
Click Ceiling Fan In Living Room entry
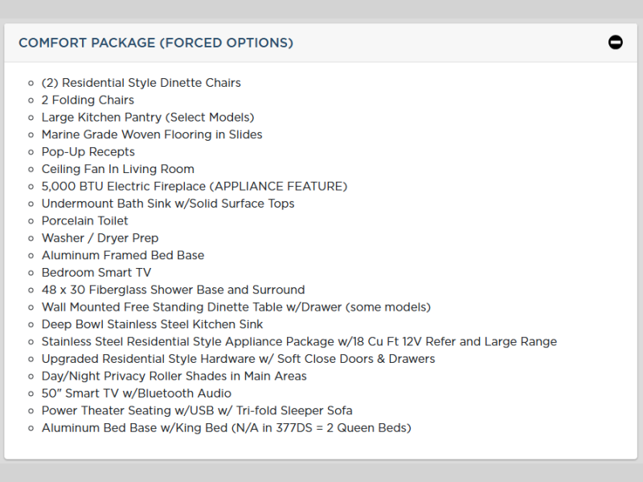[118, 169]
